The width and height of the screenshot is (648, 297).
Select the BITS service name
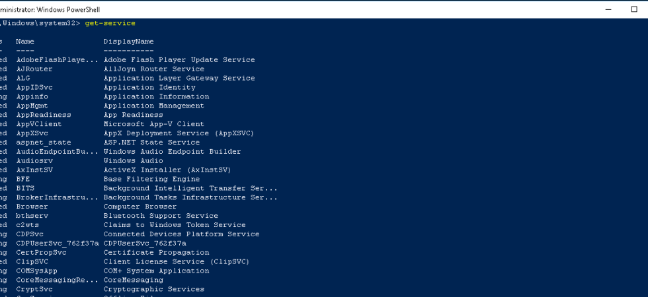click(x=25, y=188)
